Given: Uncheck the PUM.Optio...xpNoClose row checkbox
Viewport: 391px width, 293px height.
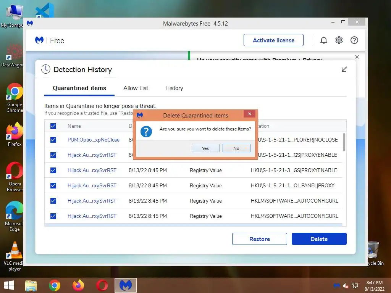Looking at the screenshot, I should [53, 140].
